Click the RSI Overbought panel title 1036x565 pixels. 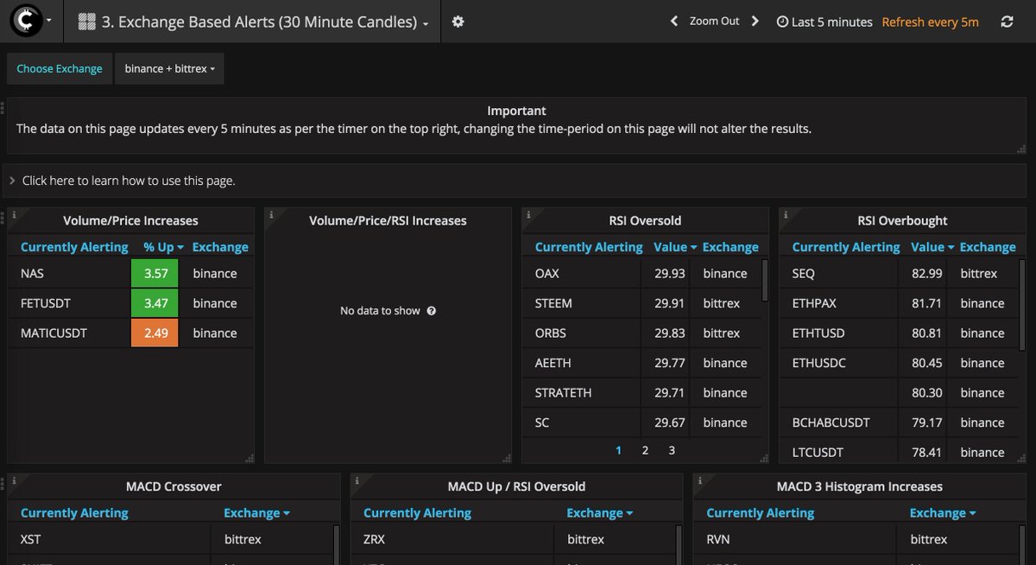click(x=902, y=221)
